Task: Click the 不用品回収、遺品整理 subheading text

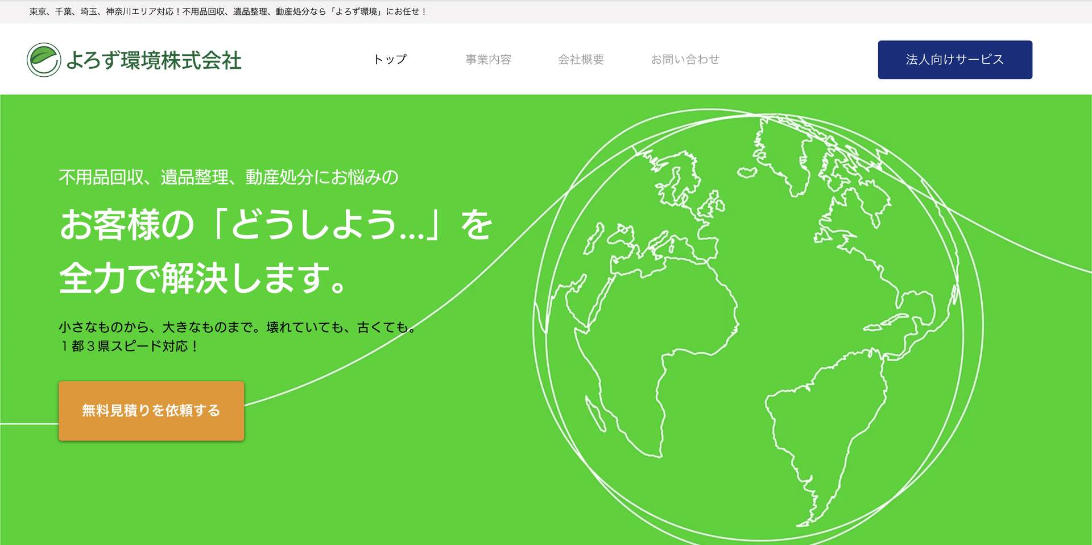Action: coord(229,177)
